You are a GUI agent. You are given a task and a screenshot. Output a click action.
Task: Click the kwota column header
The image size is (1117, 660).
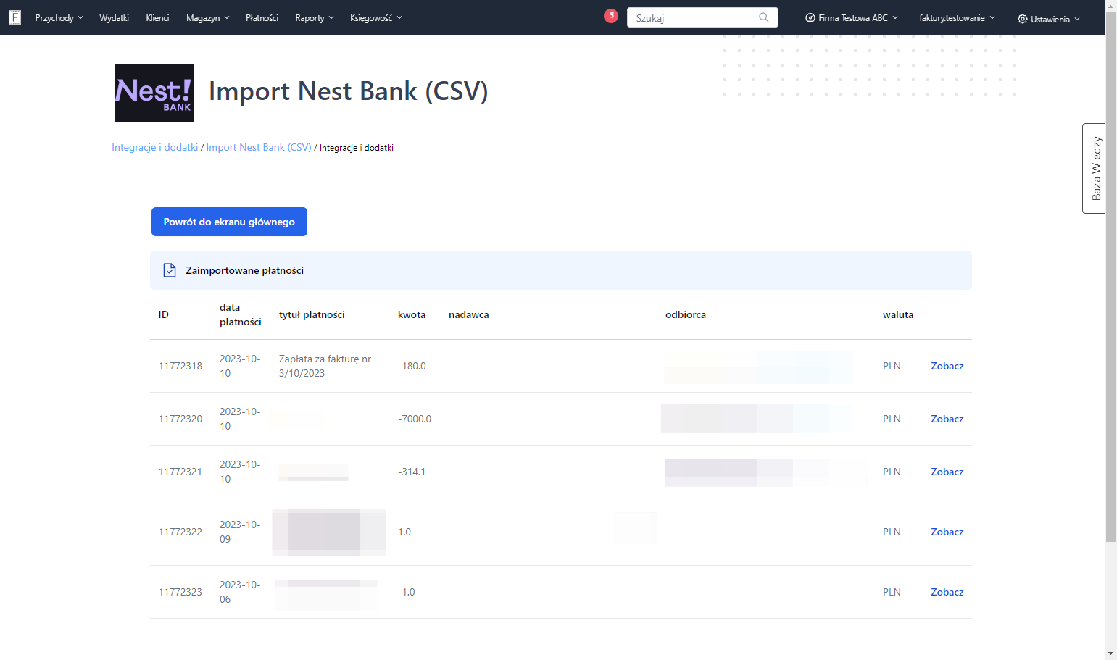(x=412, y=314)
